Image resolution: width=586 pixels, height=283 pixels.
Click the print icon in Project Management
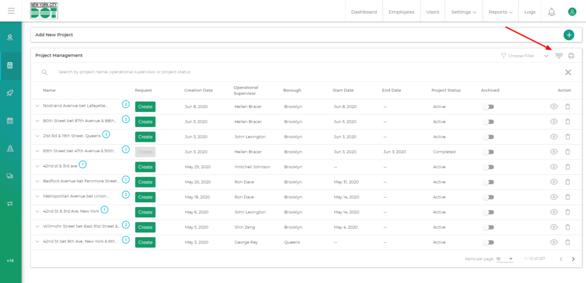571,56
